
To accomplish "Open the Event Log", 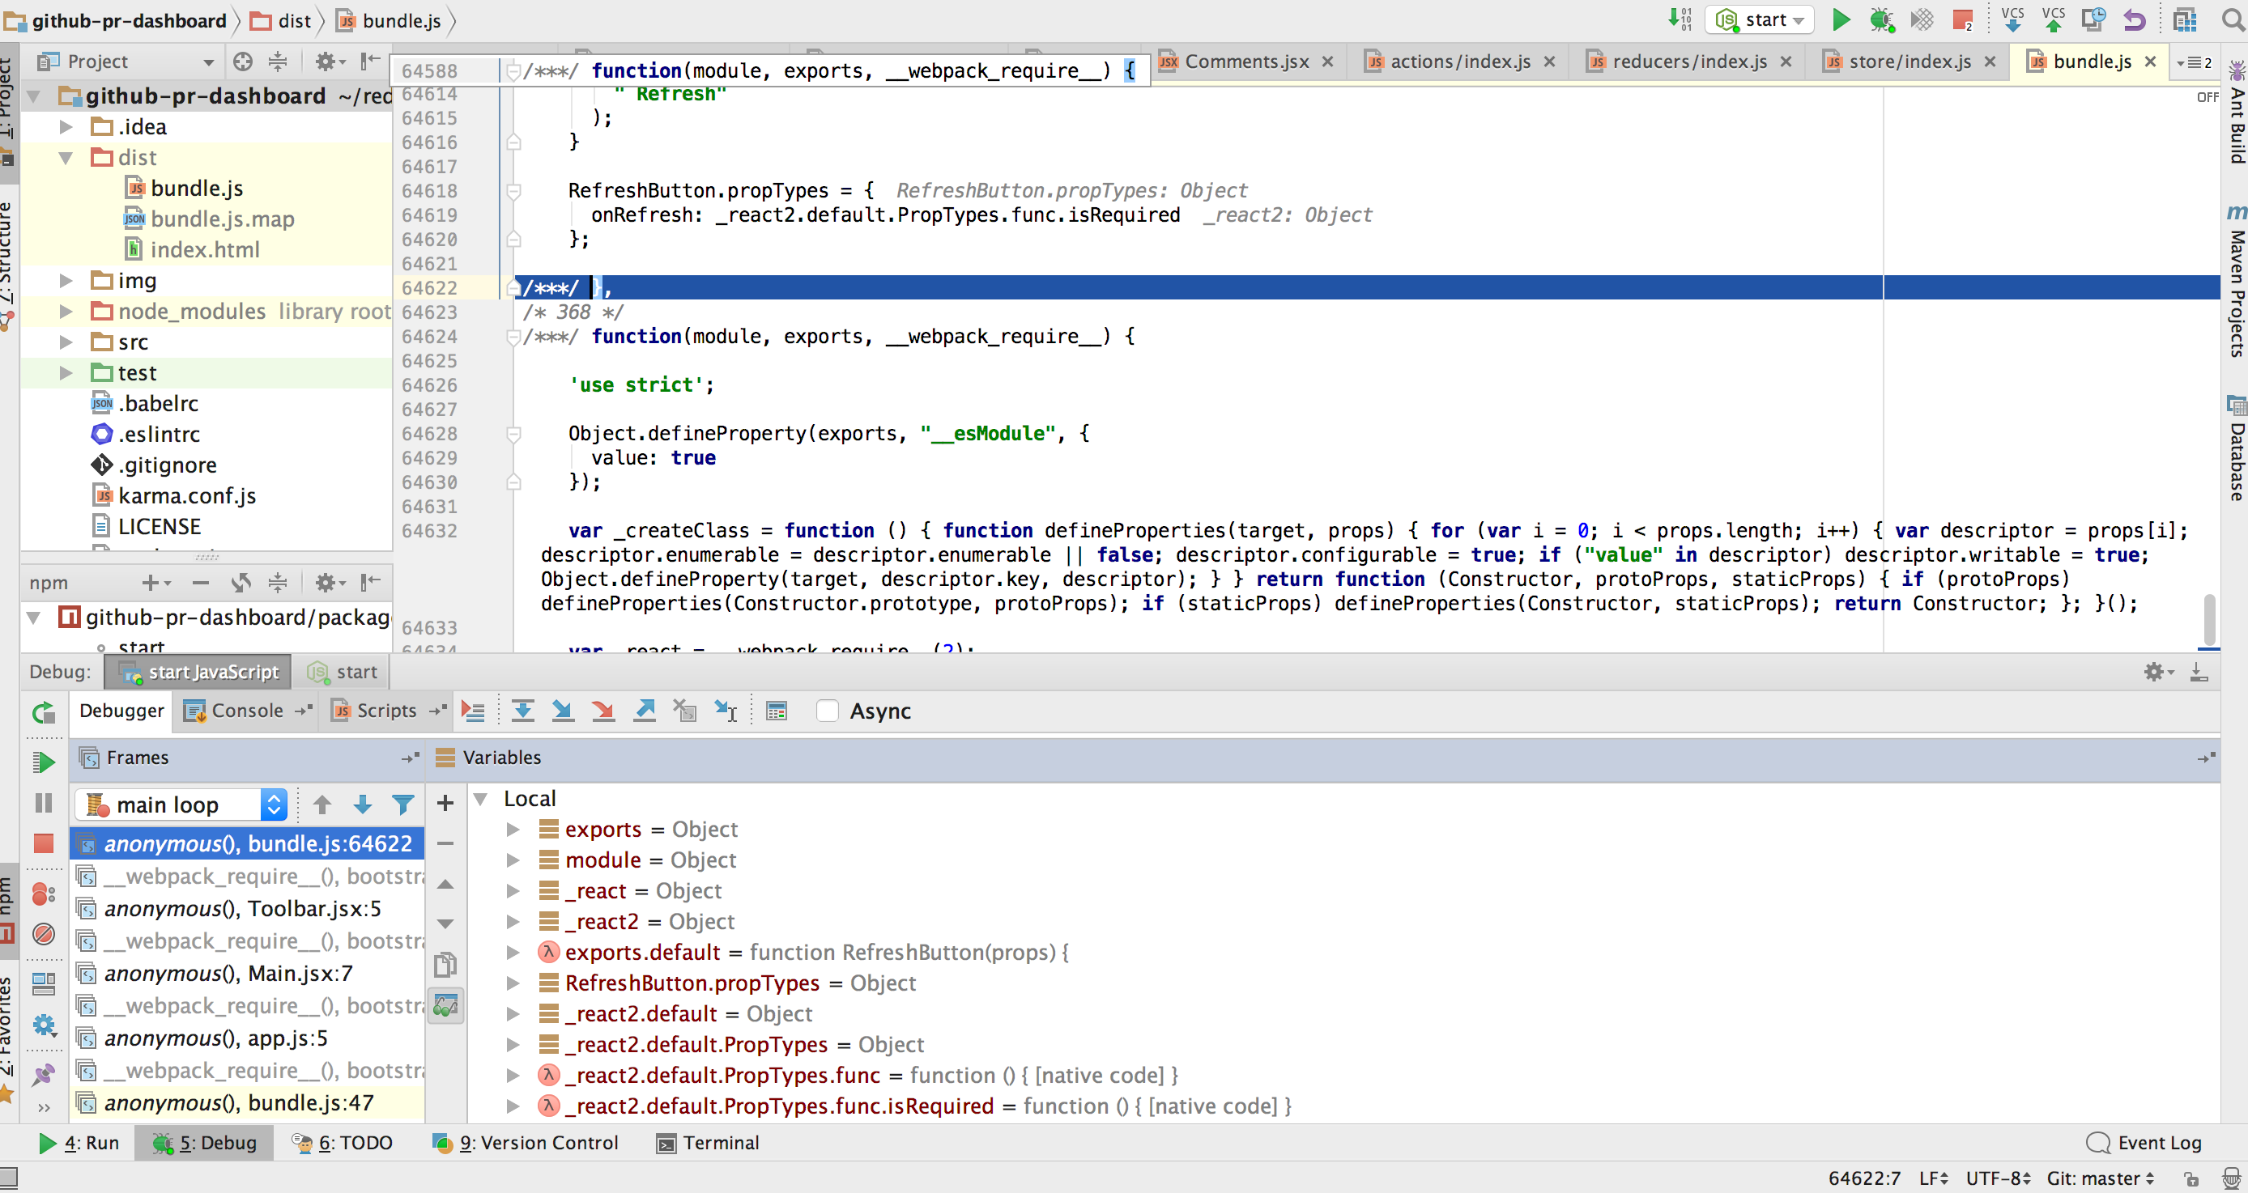I will coord(2144,1143).
